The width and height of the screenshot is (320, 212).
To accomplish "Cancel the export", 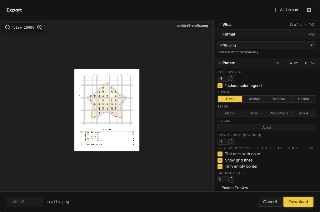I will [x=270, y=202].
